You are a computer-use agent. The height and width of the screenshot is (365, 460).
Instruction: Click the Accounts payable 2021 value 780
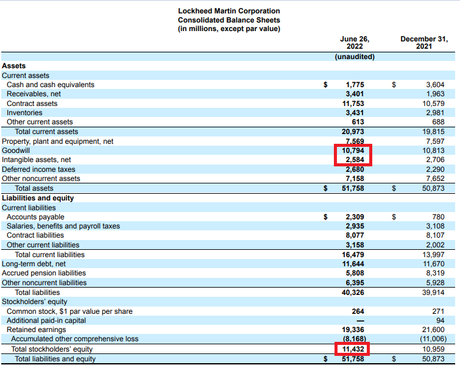coord(438,217)
